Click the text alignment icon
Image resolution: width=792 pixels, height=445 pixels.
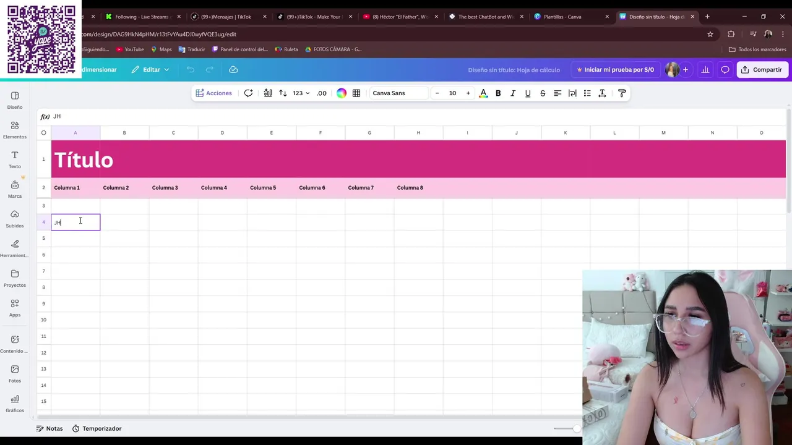557,93
